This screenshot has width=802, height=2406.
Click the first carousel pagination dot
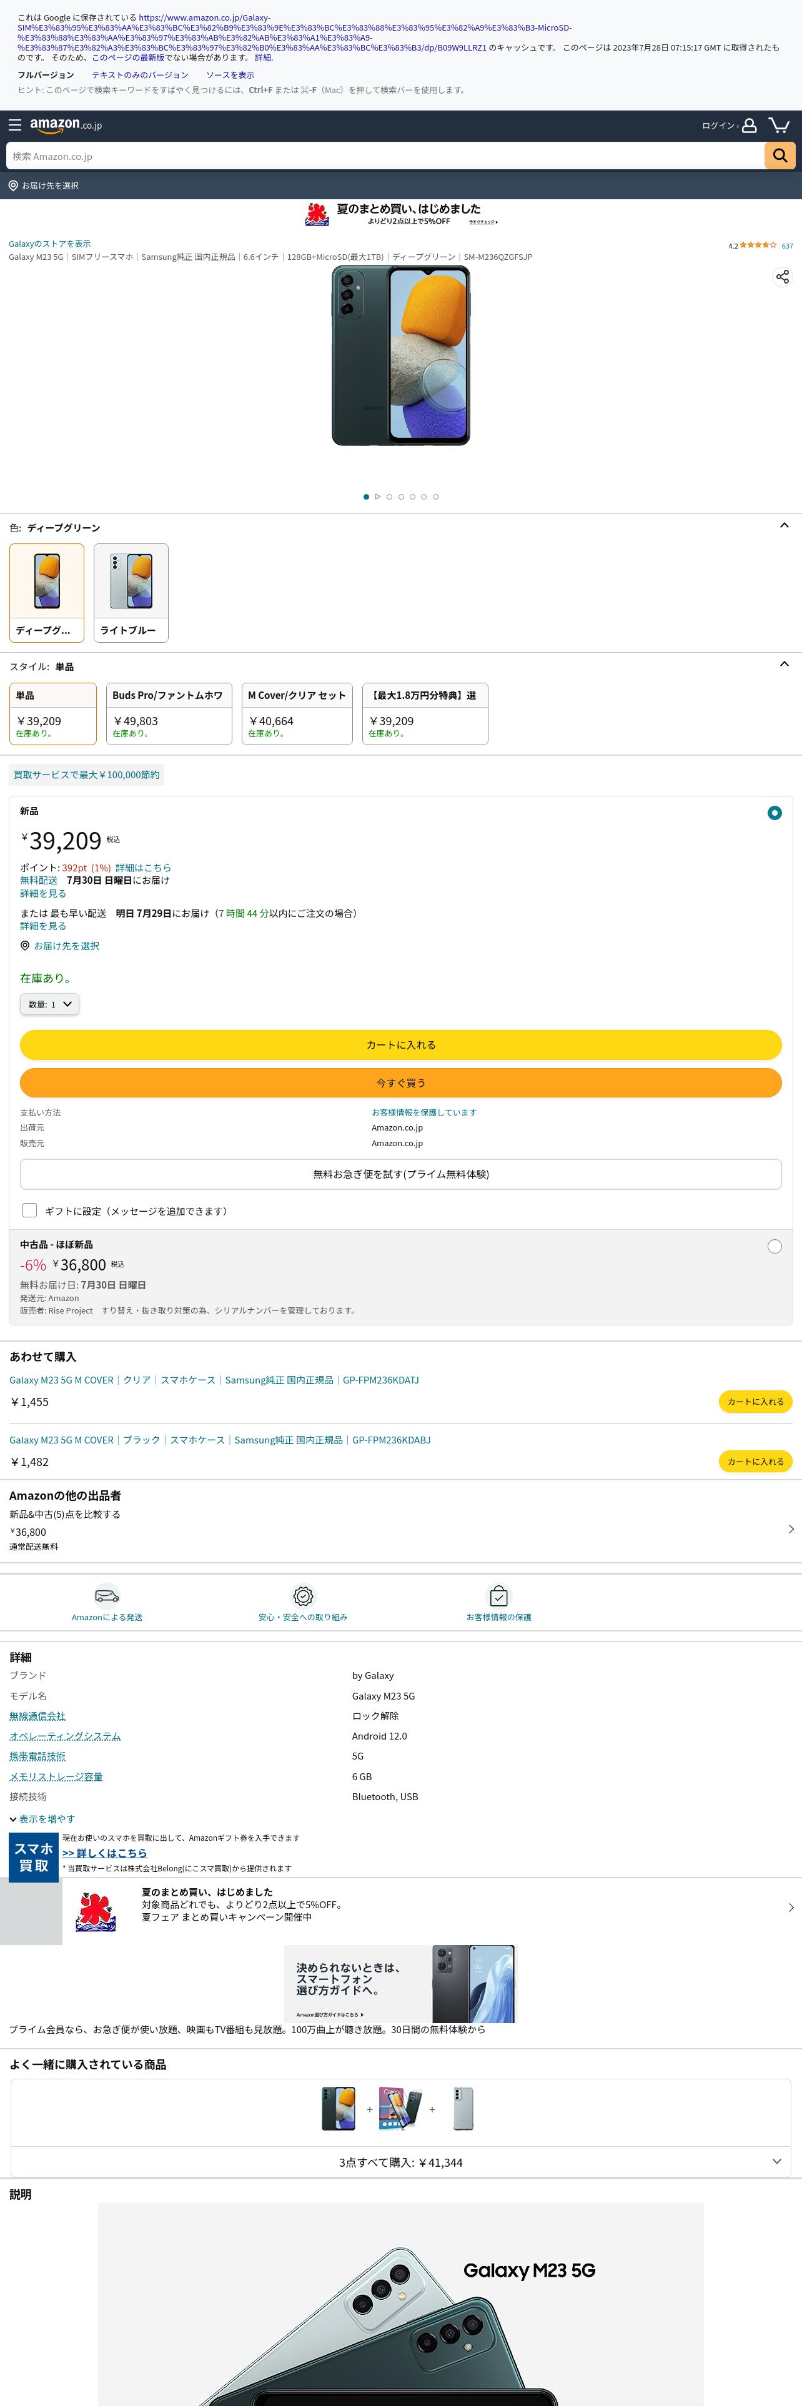(x=366, y=497)
